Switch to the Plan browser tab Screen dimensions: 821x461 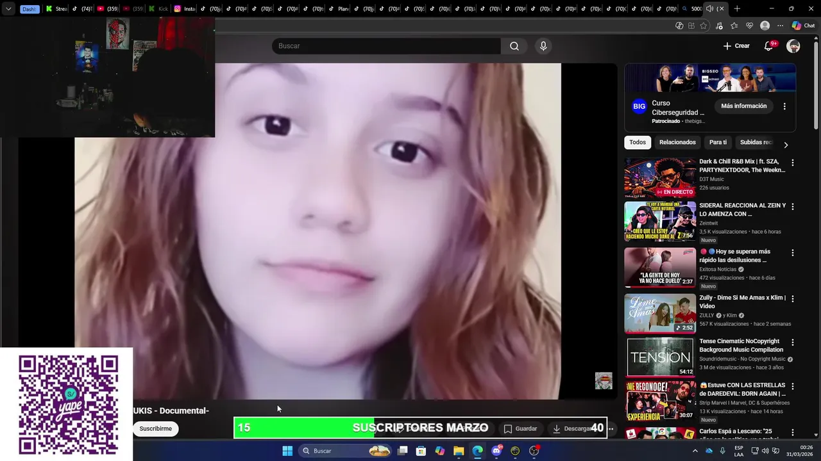click(339, 9)
